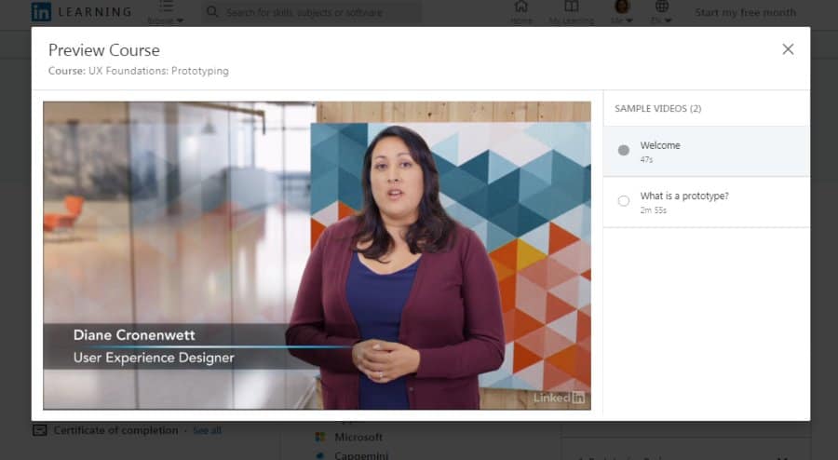Click the 'Preview Course' title
The image size is (838, 460).
point(104,50)
